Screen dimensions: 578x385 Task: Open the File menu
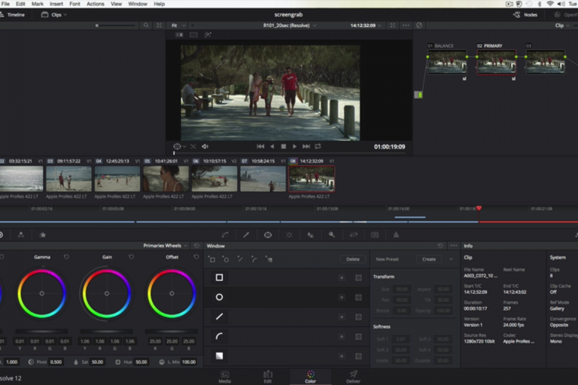(x=5, y=4)
